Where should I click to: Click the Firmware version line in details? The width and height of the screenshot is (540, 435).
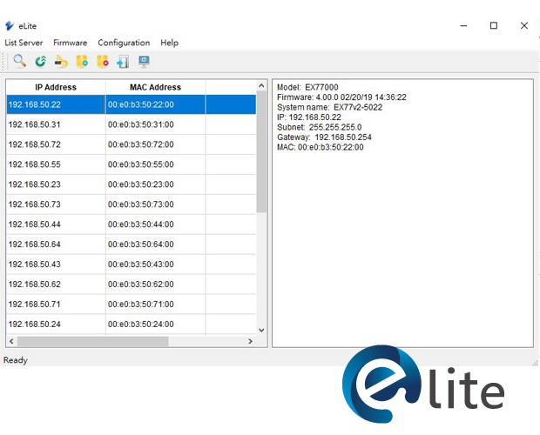[x=341, y=97]
